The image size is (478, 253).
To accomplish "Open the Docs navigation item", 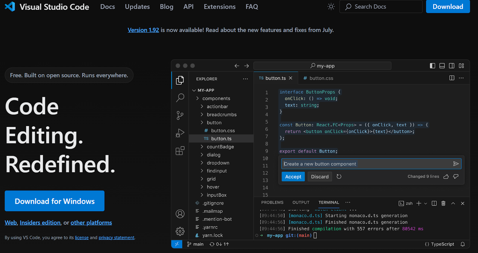I will tap(108, 7).
